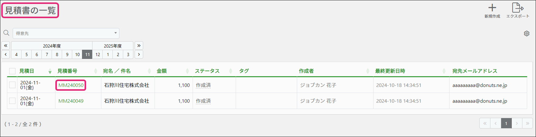Open estimate link MM240050
The height and width of the screenshot is (137, 536).
71,85
